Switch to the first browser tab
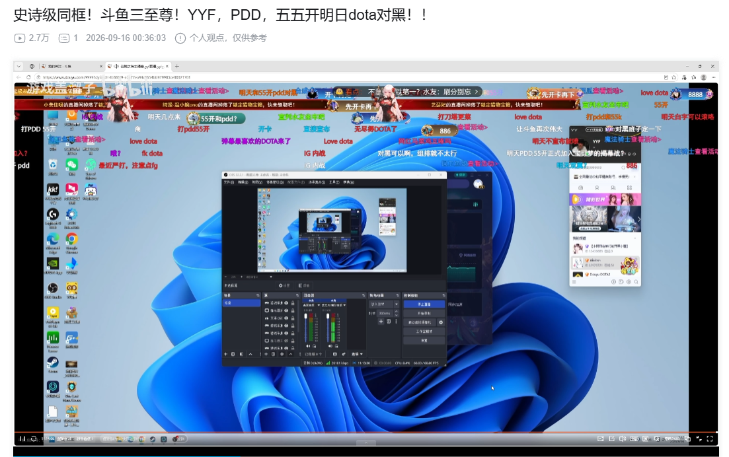The image size is (729, 457). click(72, 67)
